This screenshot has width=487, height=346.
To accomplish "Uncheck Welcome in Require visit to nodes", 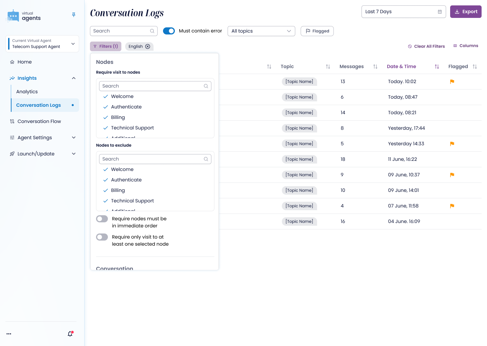I will click(106, 97).
